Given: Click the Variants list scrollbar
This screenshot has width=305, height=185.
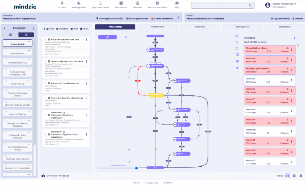Looking at the screenshot, I should pos(298,45).
